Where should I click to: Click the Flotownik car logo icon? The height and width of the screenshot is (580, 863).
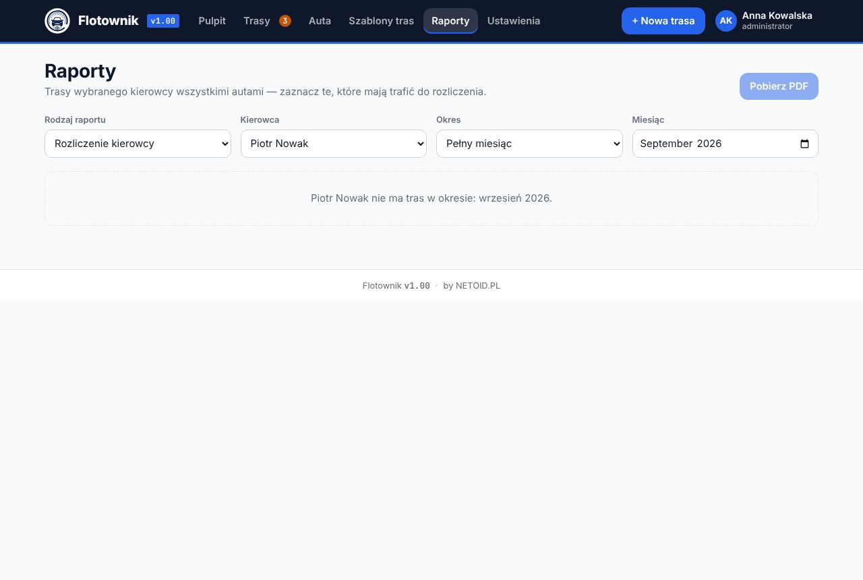click(57, 21)
